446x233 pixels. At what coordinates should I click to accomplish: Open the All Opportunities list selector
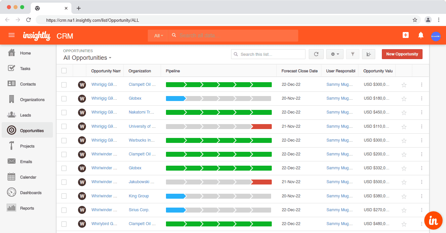87,57
